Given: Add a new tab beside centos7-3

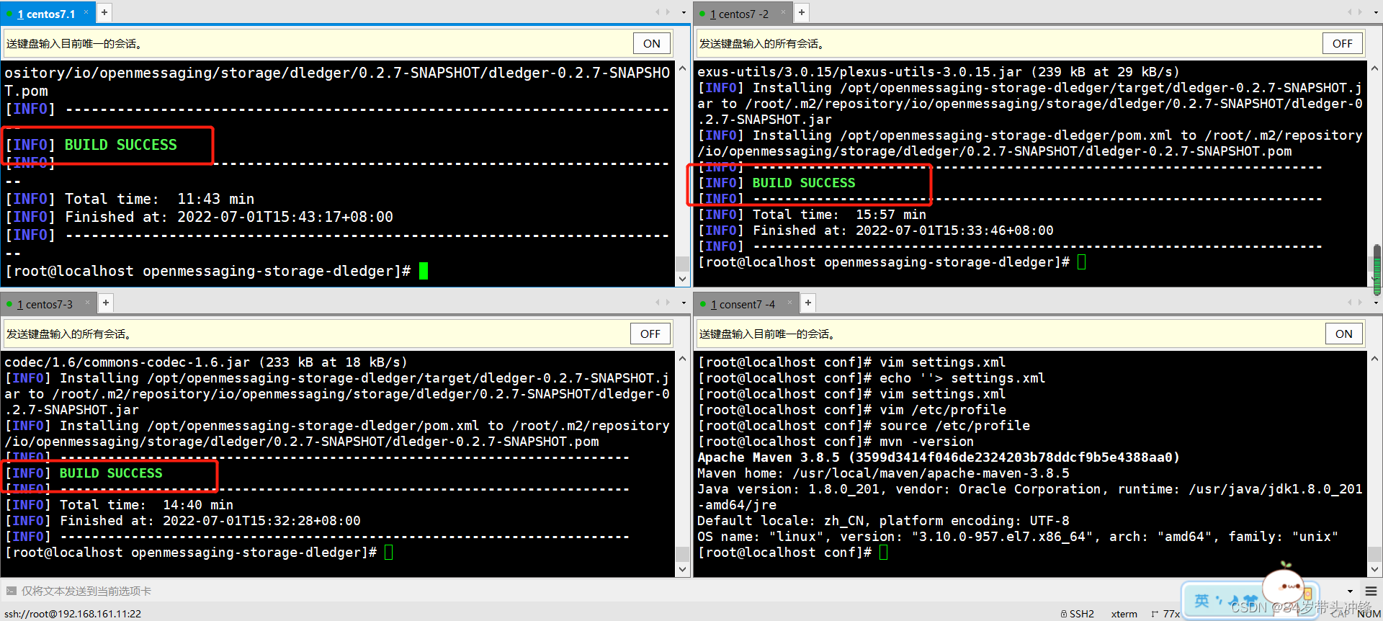Looking at the screenshot, I should (106, 303).
